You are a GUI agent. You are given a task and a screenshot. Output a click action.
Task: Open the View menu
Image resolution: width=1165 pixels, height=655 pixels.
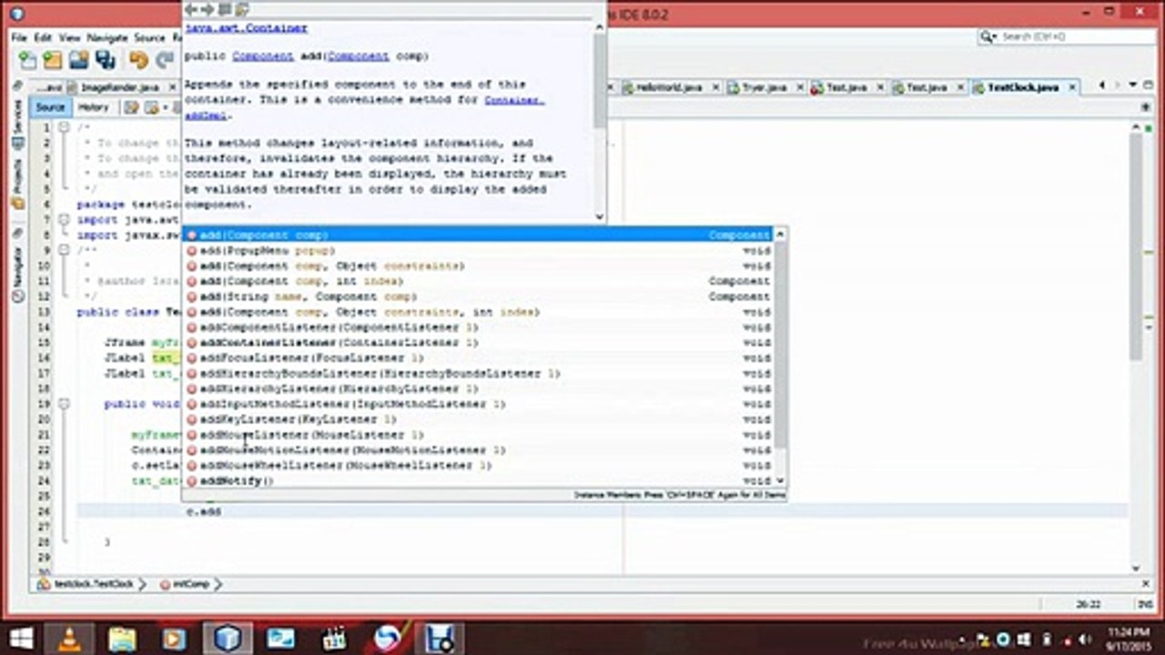(70, 37)
